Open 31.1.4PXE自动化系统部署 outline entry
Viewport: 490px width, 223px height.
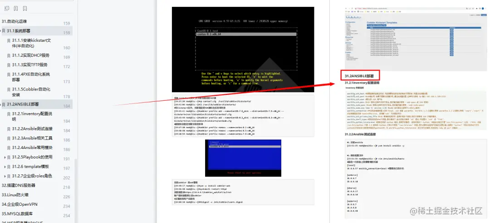pyautogui.click(x=31, y=77)
